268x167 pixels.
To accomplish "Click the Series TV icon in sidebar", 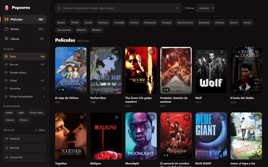I will coord(7,29).
